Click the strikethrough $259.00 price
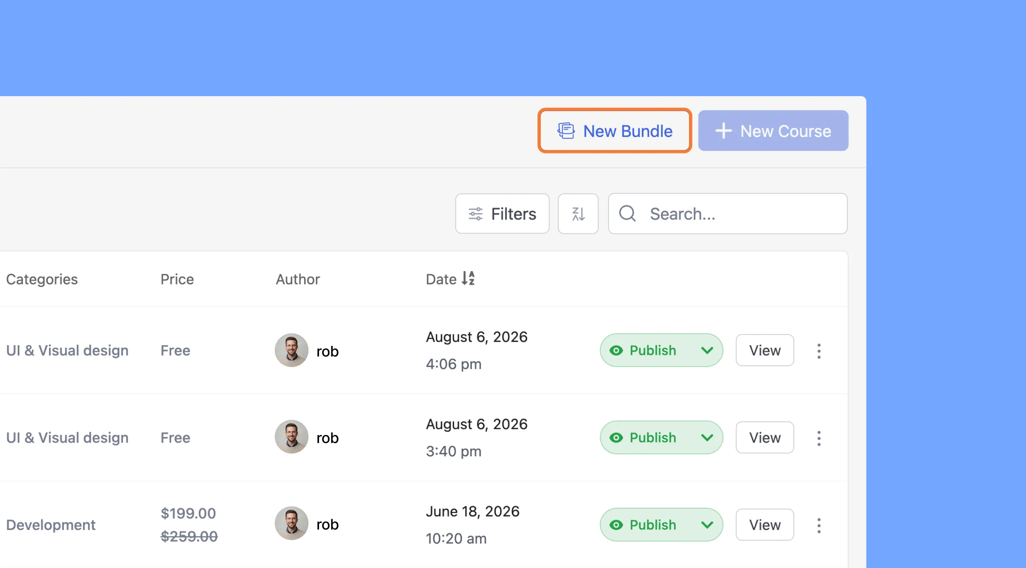Image resolution: width=1026 pixels, height=568 pixels. (x=189, y=536)
